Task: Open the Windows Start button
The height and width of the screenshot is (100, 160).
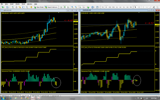Action: point(3,98)
